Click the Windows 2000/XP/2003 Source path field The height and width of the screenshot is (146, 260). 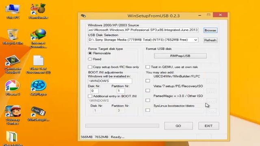[143, 30]
